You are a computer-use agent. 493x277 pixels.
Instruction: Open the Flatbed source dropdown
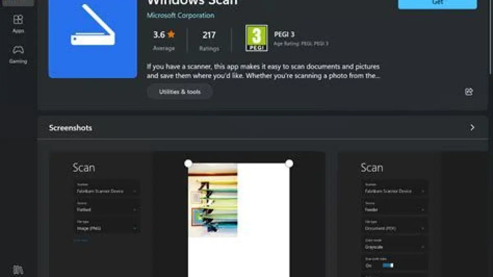pos(107,210)
